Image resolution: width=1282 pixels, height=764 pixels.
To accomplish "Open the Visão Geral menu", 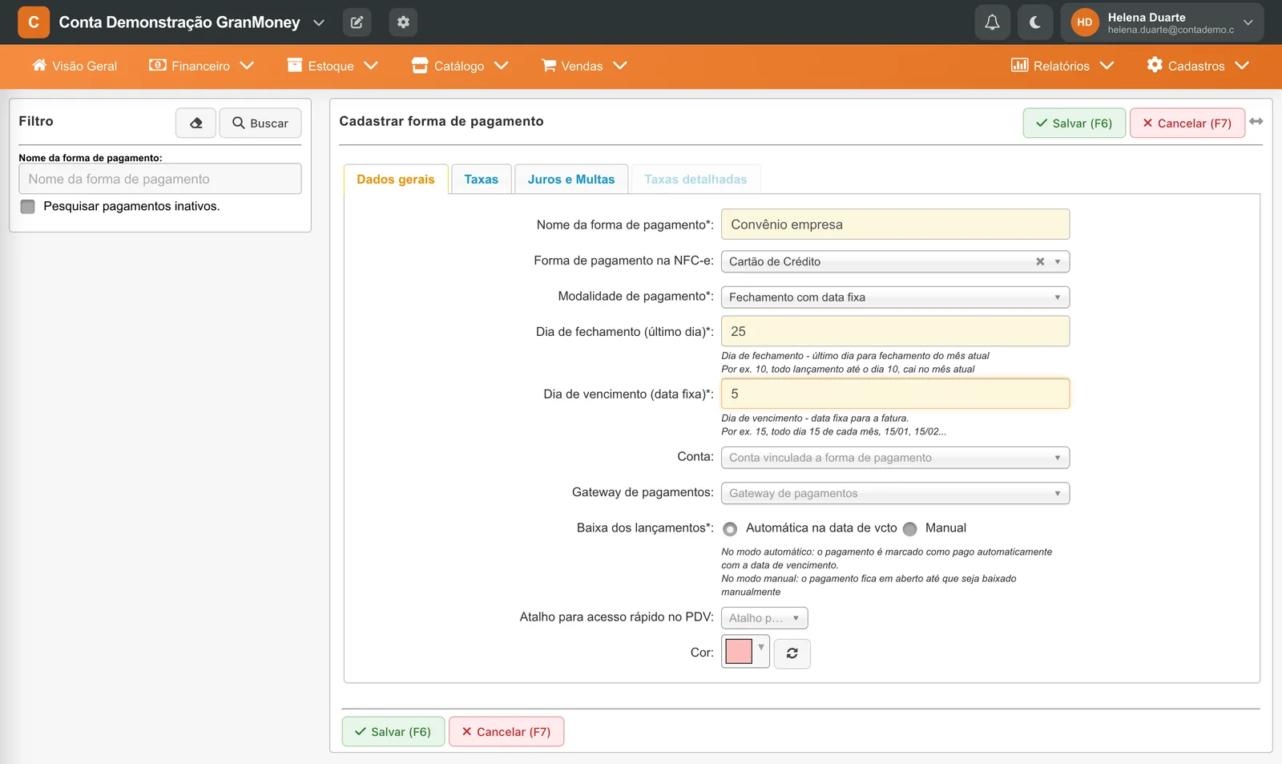I will [x=75, y=66].
